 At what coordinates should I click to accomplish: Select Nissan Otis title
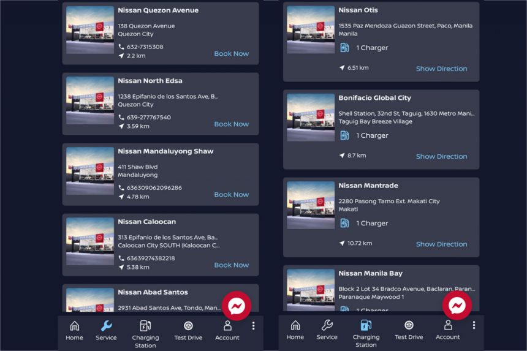[x=358, y=10]
